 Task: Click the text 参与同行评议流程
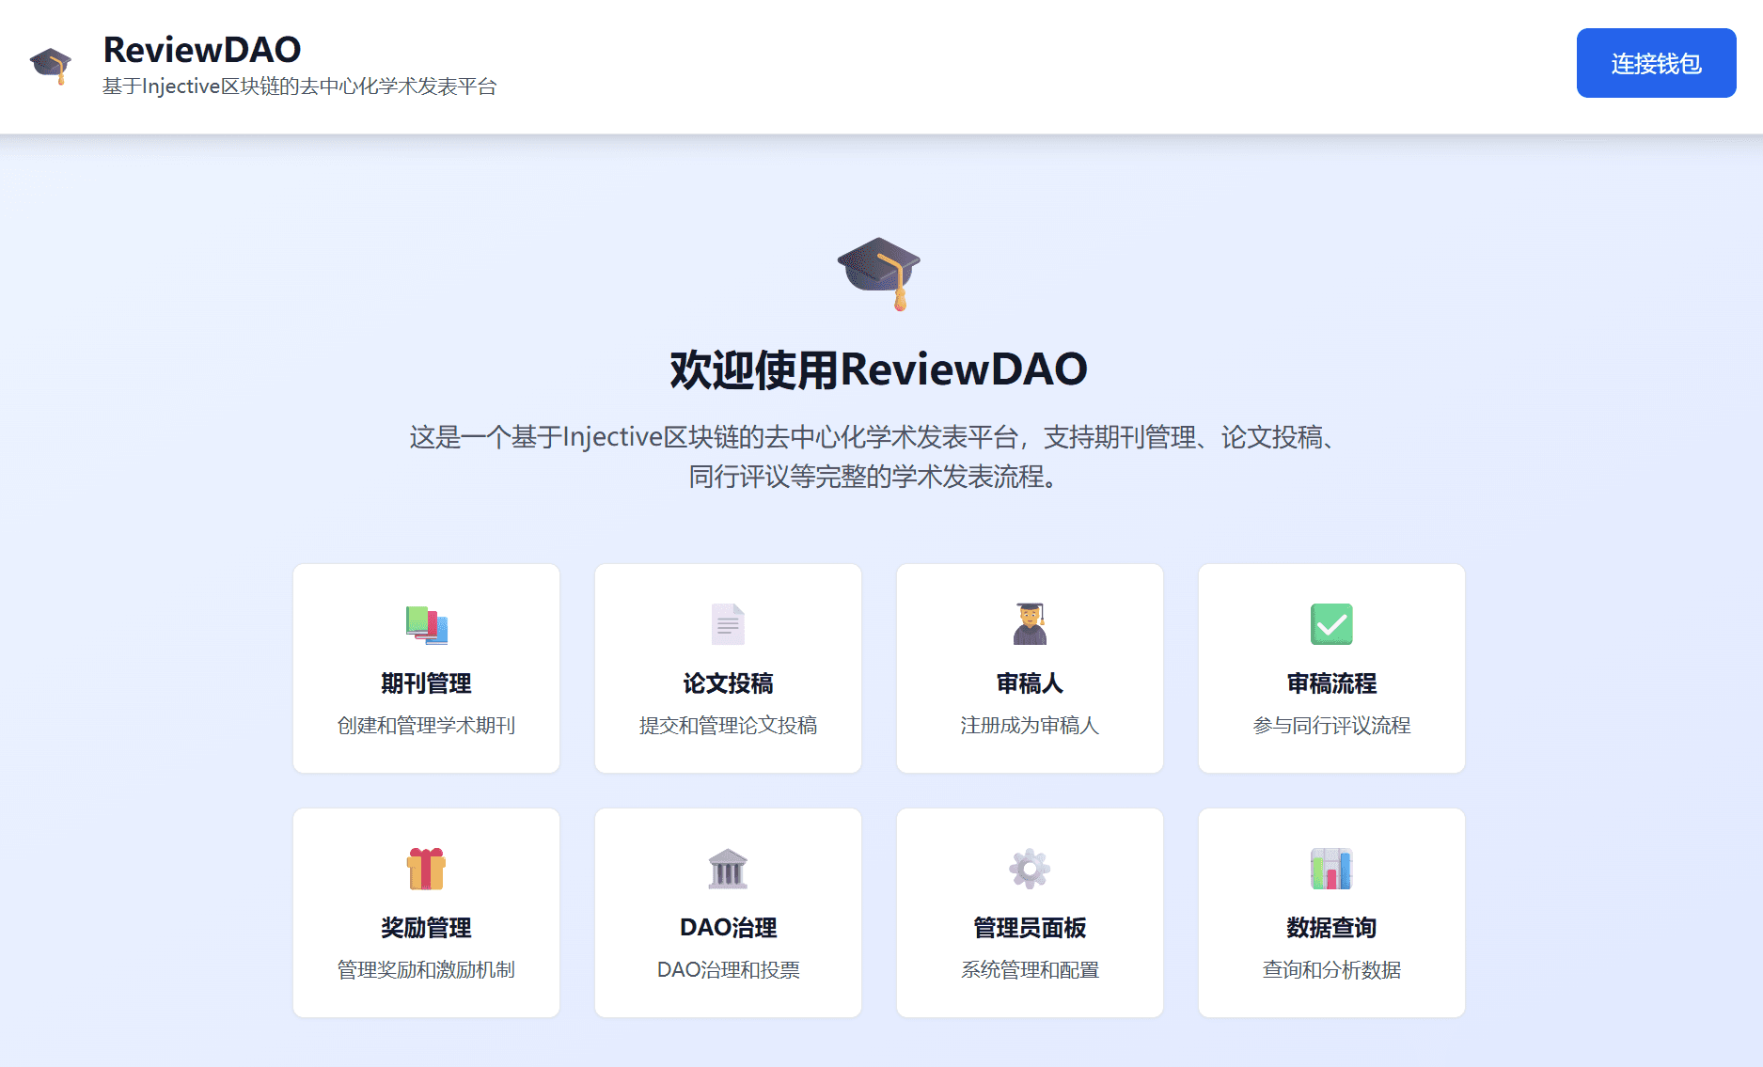pyautogui.click(x=1331, y=726)
